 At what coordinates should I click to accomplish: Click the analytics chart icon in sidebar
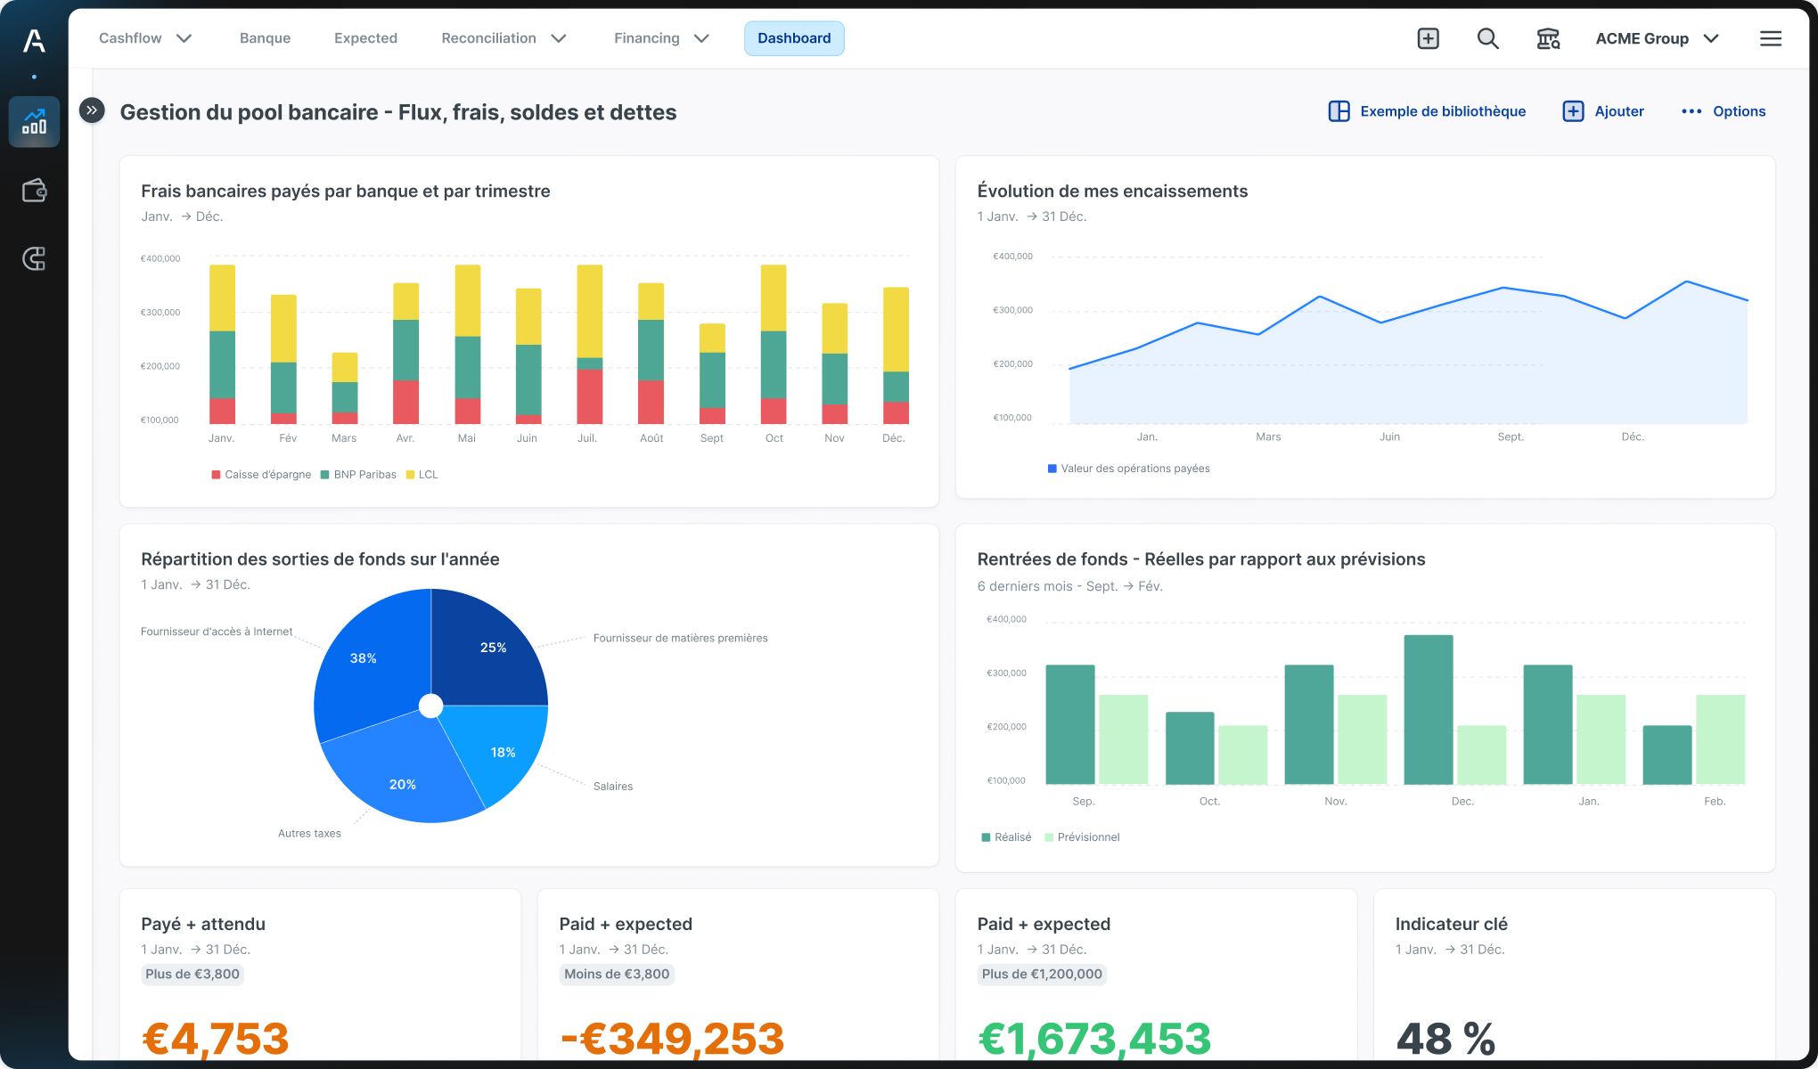(x=34, y=122)
